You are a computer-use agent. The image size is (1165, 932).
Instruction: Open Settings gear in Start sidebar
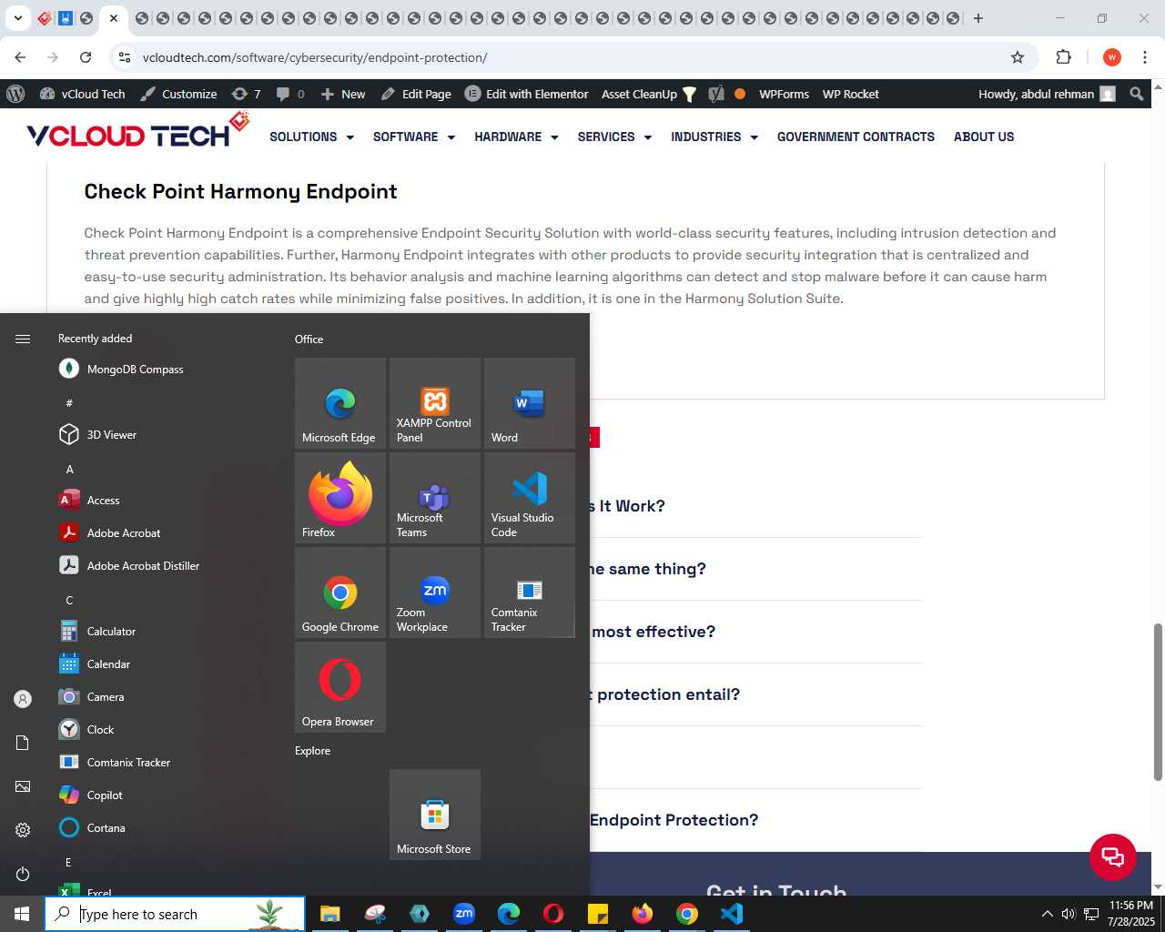pyautogui.click(x=23, y=830)
